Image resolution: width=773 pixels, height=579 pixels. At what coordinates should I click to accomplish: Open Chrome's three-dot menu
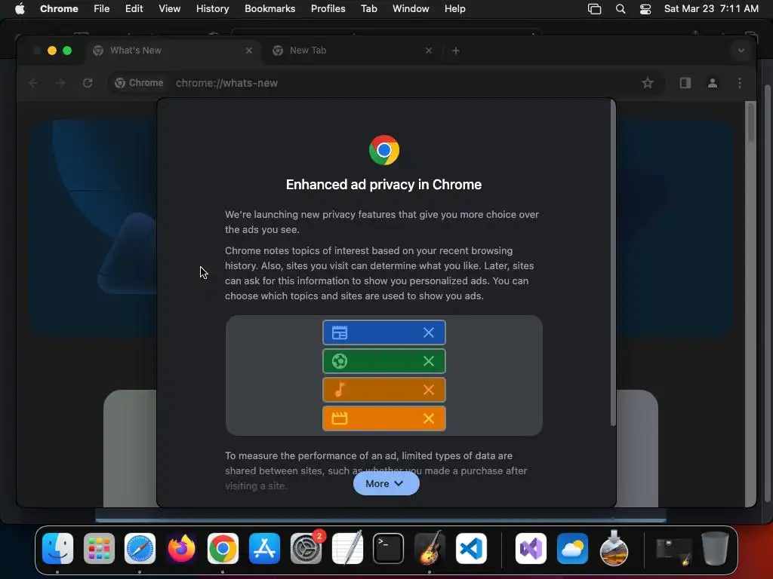(740, 83)
